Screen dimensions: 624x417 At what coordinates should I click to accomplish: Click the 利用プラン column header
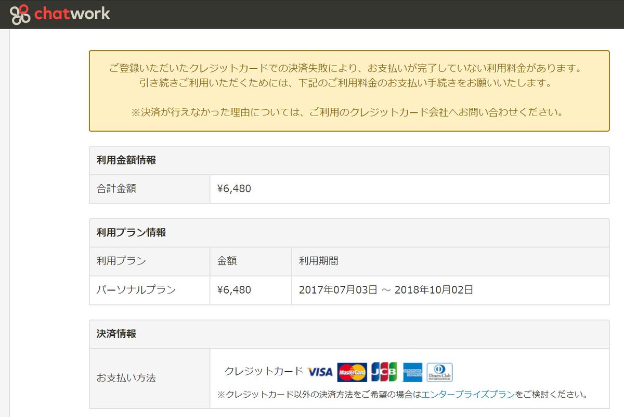coord(150,261)
